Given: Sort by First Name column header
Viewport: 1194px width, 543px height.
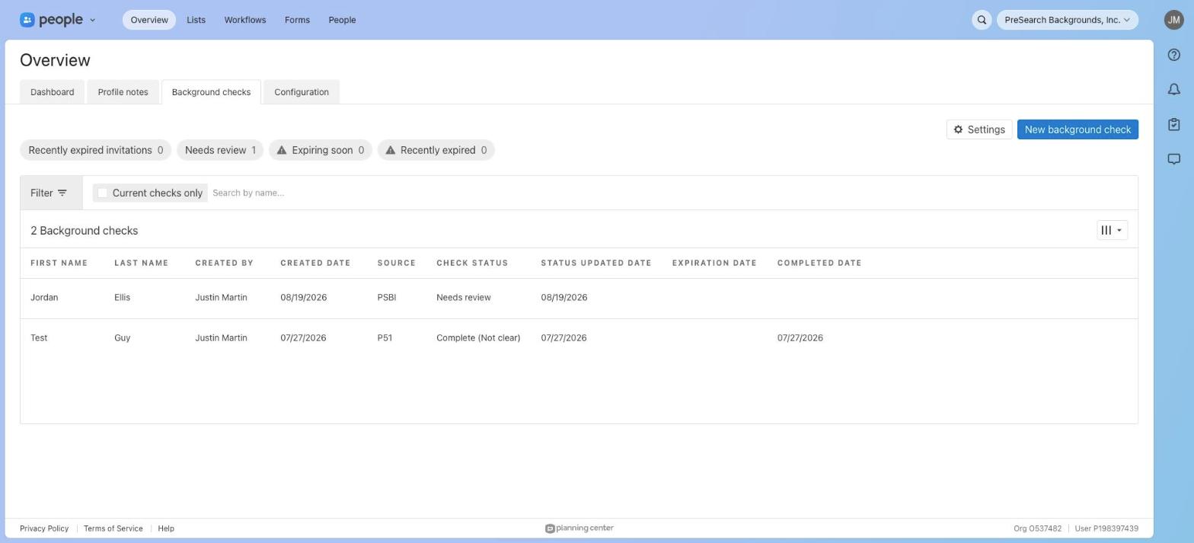Looking at the screenshot, I should click(x=59, y=263).
